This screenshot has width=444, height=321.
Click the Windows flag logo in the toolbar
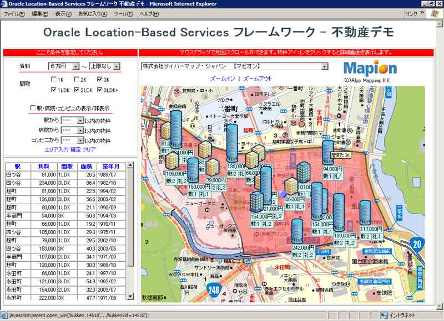click(x=435, y=13)
